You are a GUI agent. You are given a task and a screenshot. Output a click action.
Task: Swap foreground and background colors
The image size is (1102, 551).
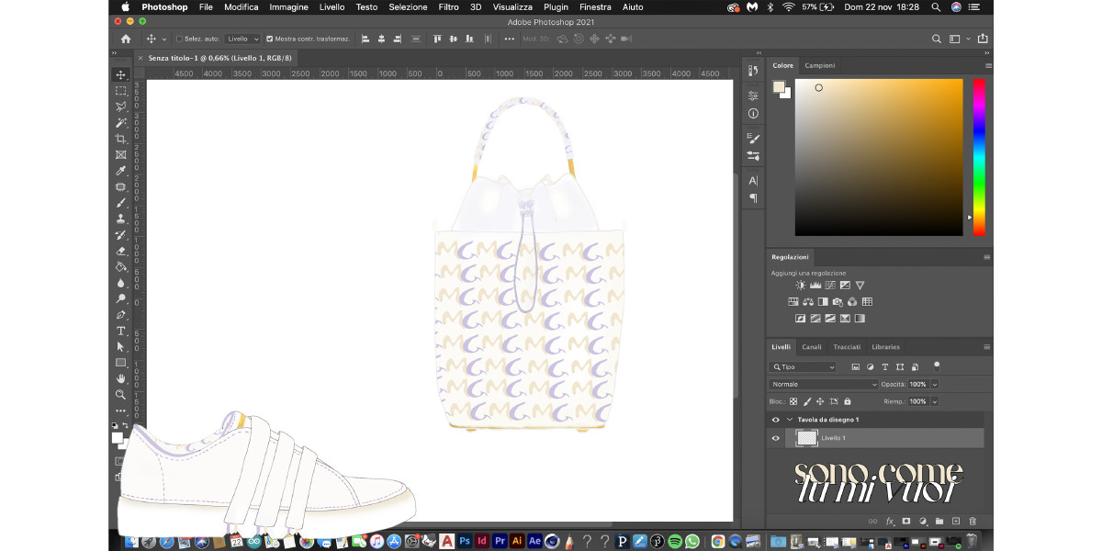tap(127, 426)
